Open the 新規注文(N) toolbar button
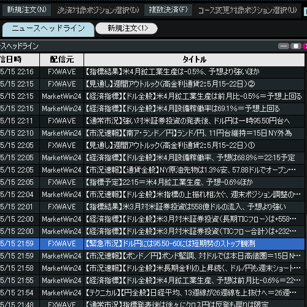Viewport: 307px width, 307px height. 26,10
